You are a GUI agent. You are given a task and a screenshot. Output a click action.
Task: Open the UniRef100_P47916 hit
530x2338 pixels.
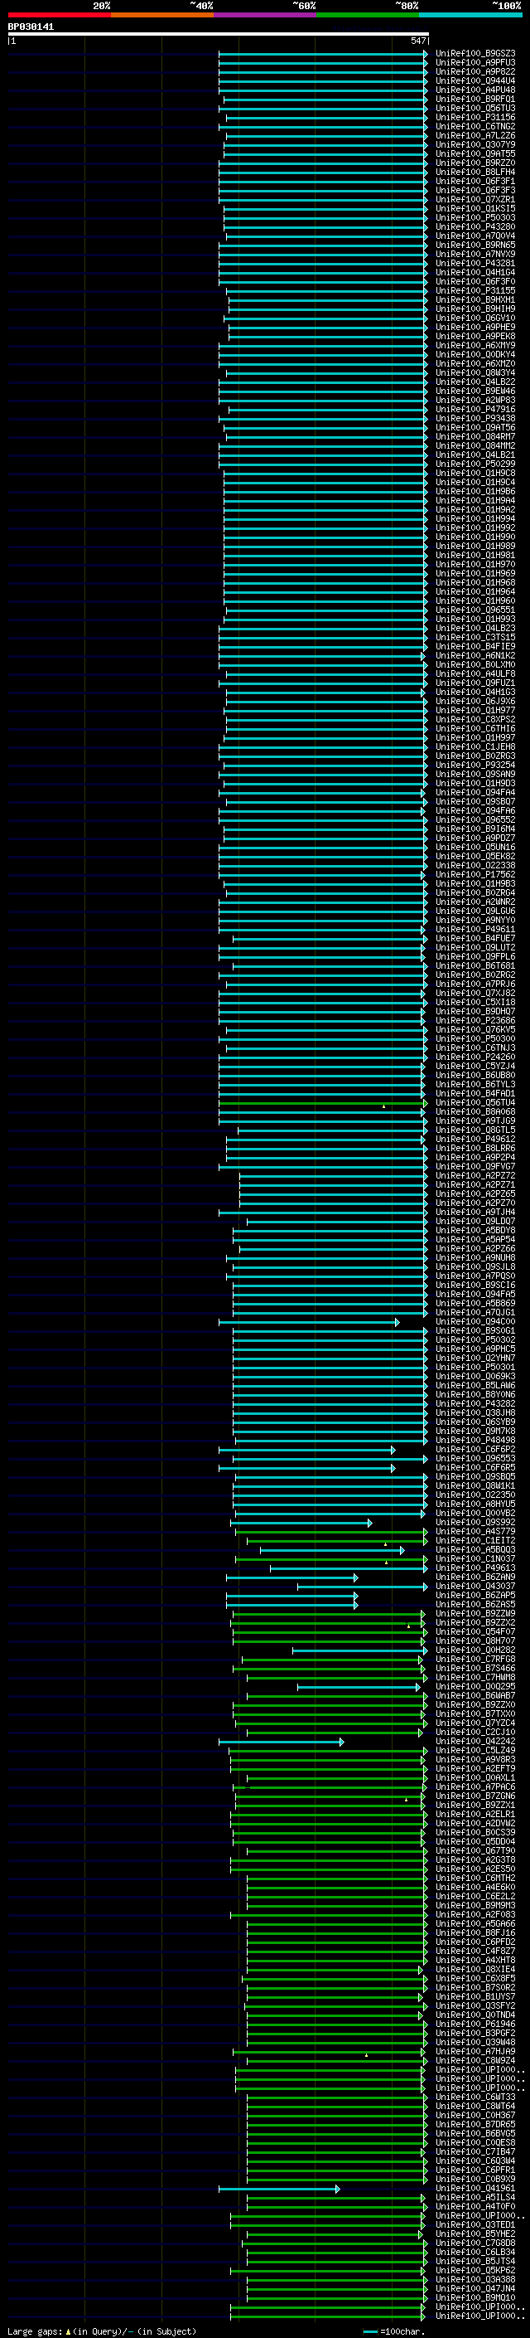coord(475,410)
